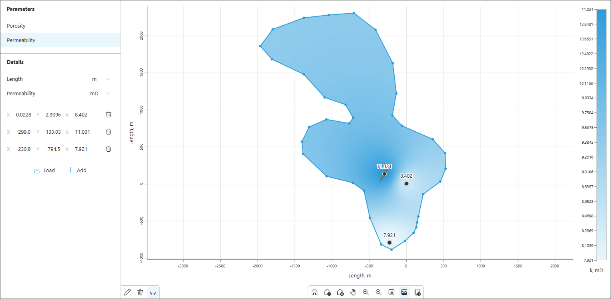The width and height of the screenshot is (611, 299).
Task: Delete the point with k 11.031
Action: click(109, 132)
